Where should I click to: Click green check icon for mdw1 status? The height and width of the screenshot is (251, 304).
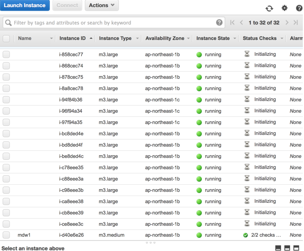246,235
